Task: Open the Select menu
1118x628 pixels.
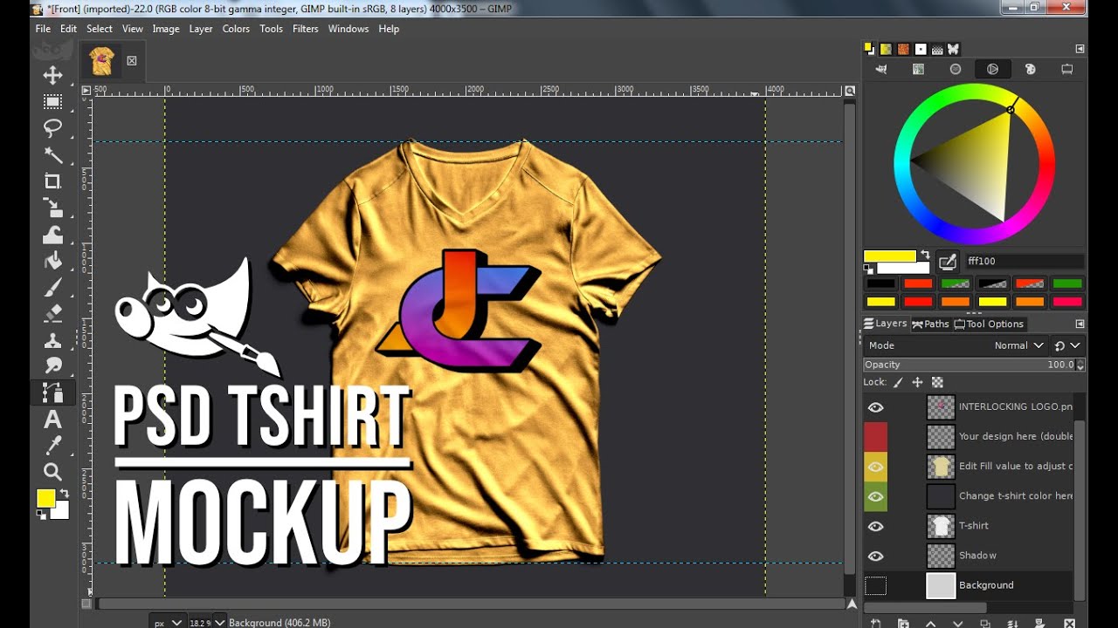Action: (x=99, y=29)
